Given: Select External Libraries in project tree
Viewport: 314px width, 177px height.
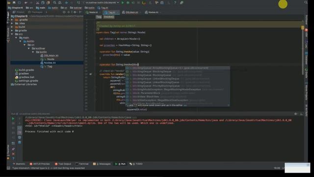Looking at the screenshot, I should (24, 85).
